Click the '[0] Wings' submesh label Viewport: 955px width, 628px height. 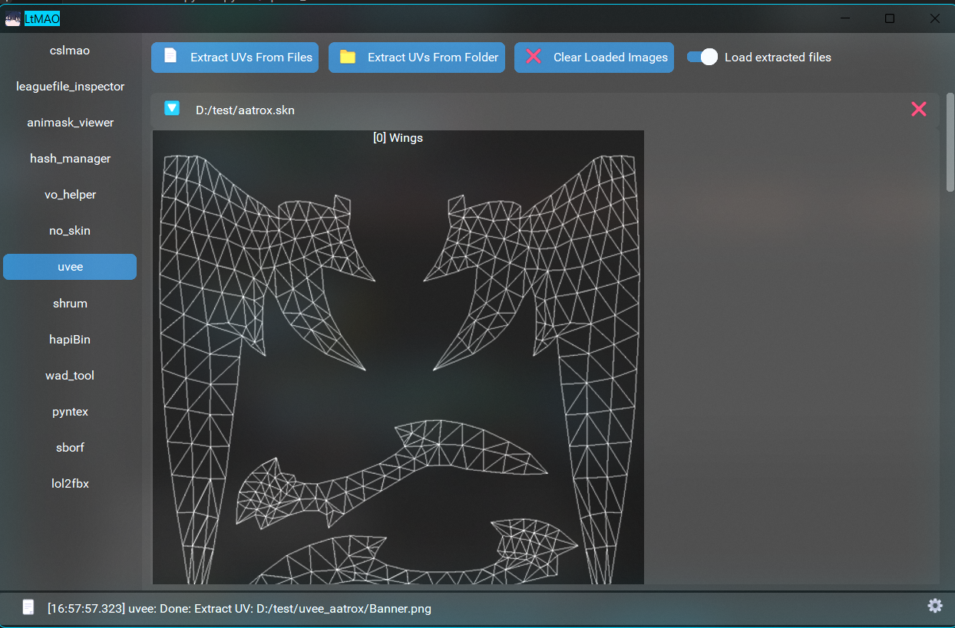click(x=398, y=138)
